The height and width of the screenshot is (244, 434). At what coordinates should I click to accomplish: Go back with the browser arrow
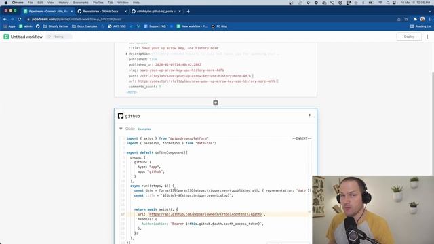tap(5, 19)
